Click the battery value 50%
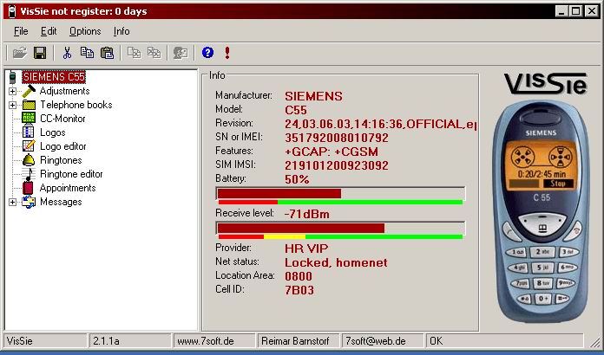 pos(297,179)
